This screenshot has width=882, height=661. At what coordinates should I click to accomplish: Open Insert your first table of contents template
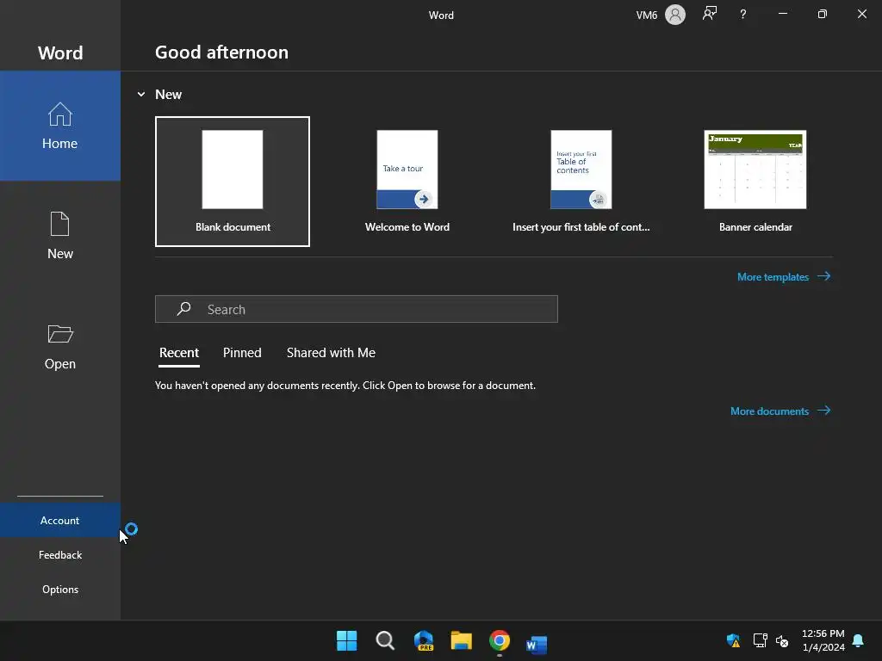pyautogui.click(x=581, y=182)
